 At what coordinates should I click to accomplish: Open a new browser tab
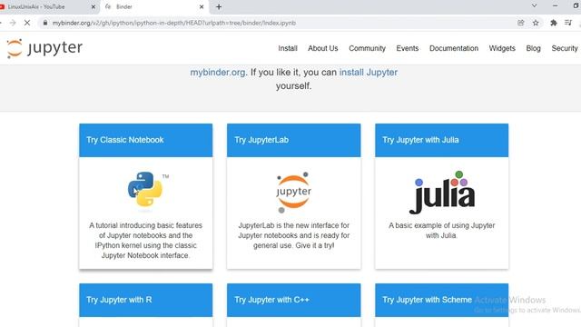coord(219,6)
